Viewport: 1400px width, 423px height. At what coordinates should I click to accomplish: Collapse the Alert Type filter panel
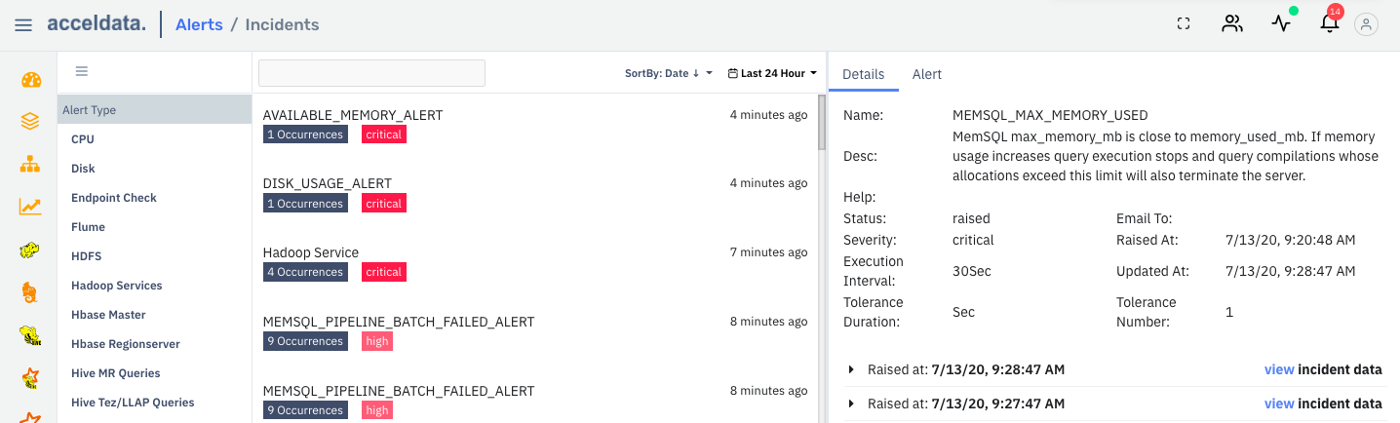(x=82, y=71)
